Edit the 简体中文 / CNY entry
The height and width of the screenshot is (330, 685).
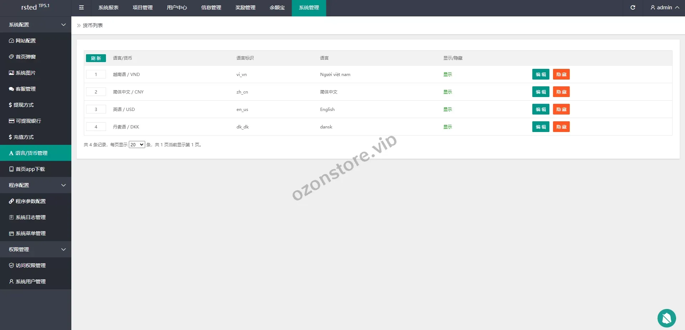click(541, 92)
